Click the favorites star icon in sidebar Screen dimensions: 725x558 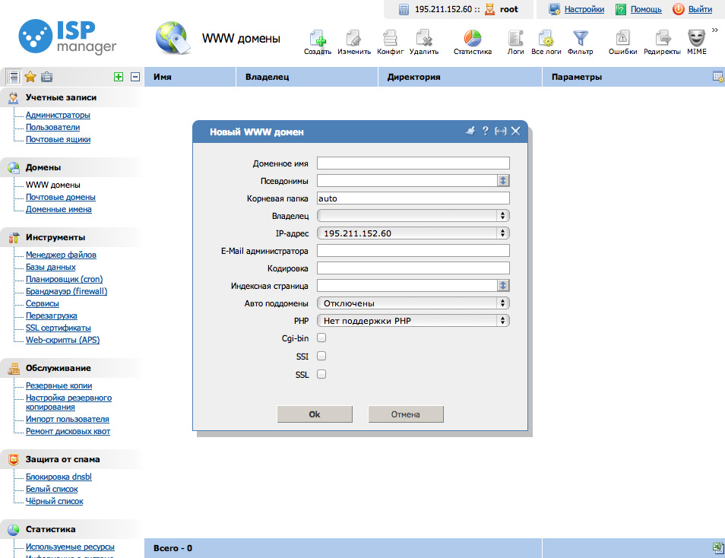(30, 77)
